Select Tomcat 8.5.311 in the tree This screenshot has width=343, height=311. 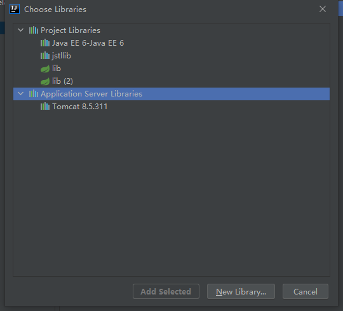tap(79, 107)
